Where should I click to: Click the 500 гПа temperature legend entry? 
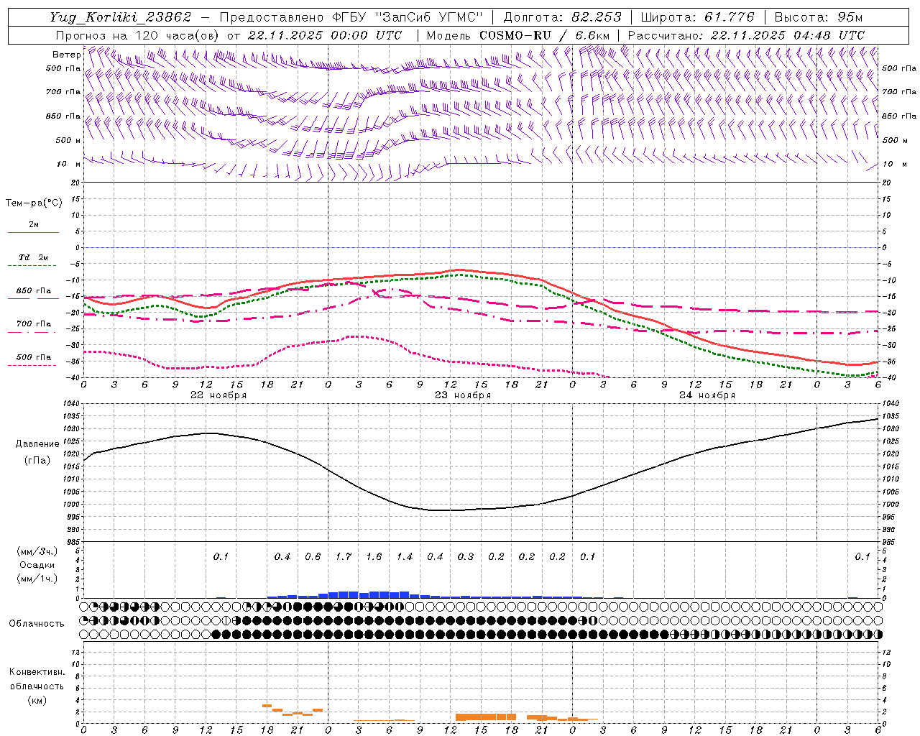tap(33, 357)
